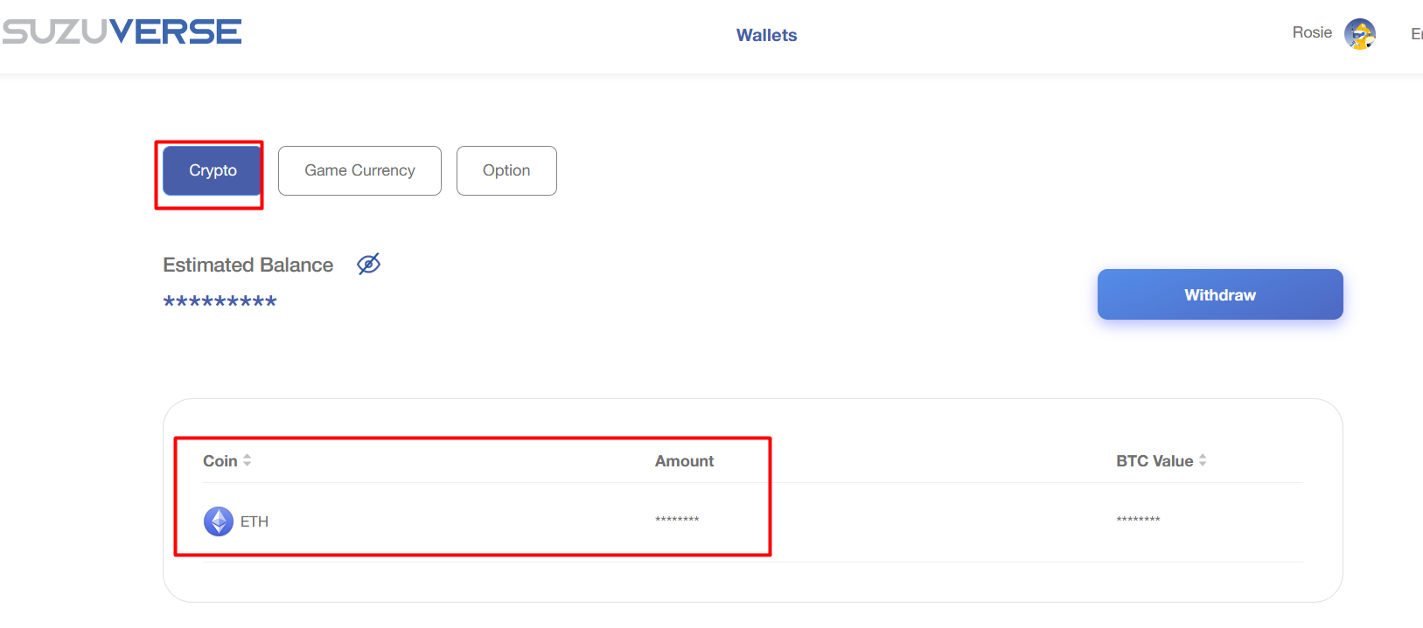Select the Crypto tab
This screenshot has width=1423, height=628.
click(213, 170)
